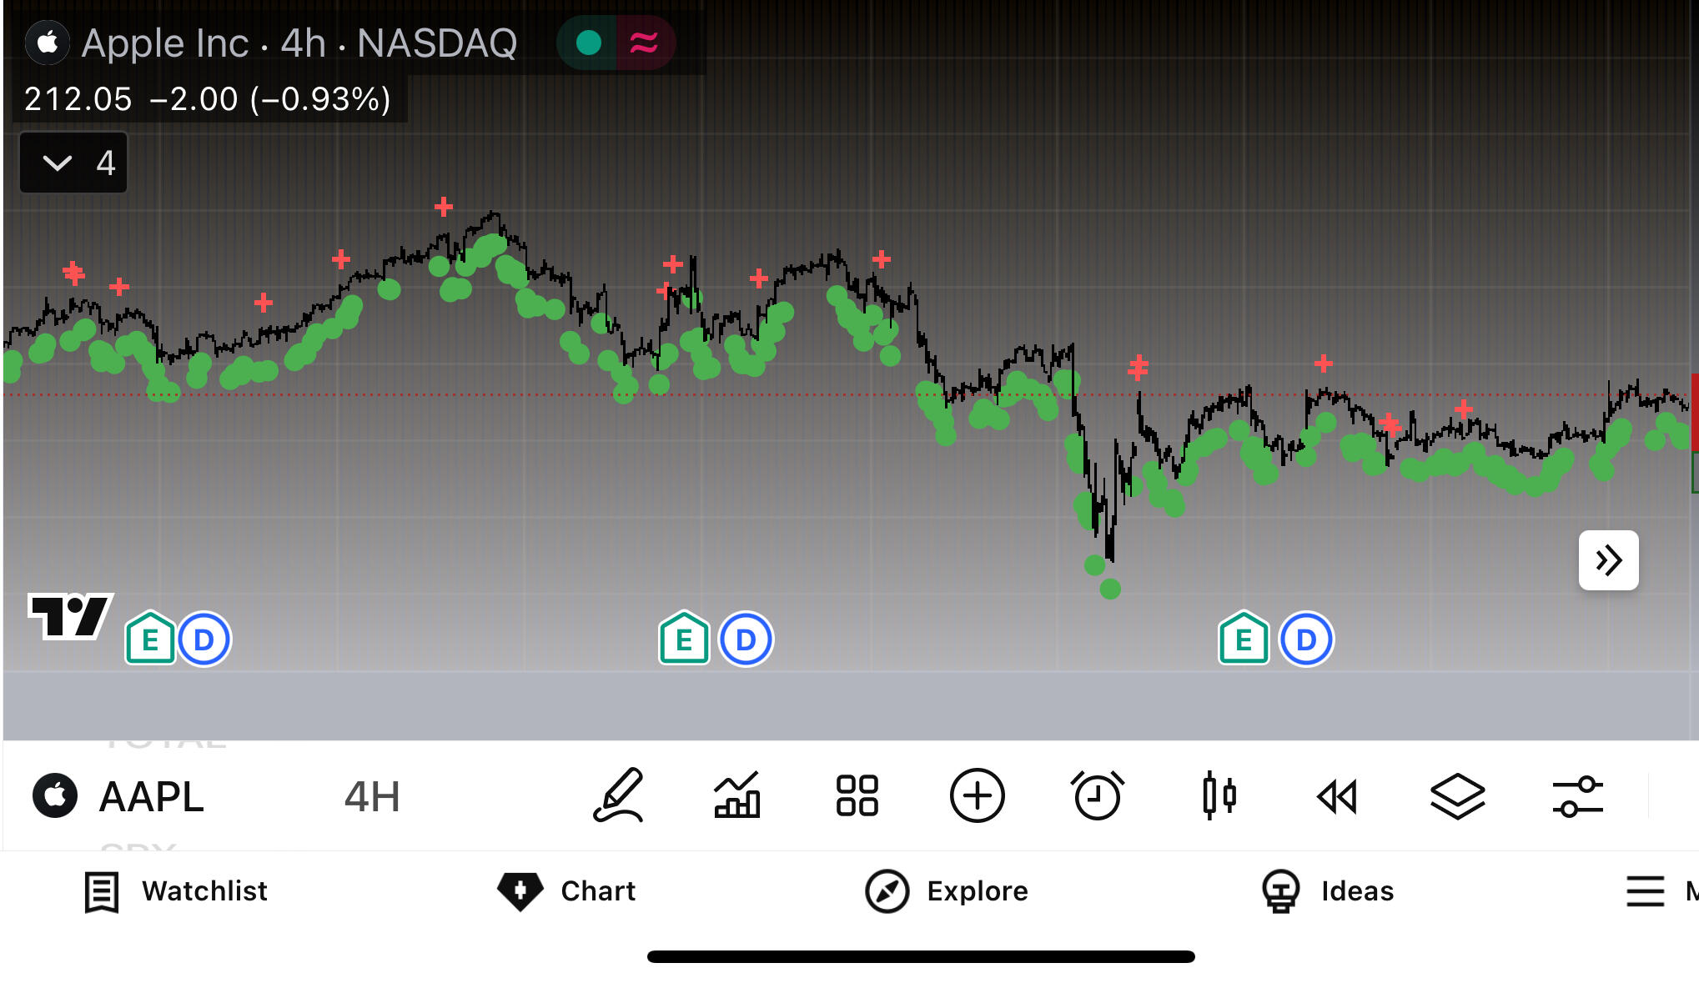
Task: Open the 4H timeframe selector
Action: click(372, 796)
